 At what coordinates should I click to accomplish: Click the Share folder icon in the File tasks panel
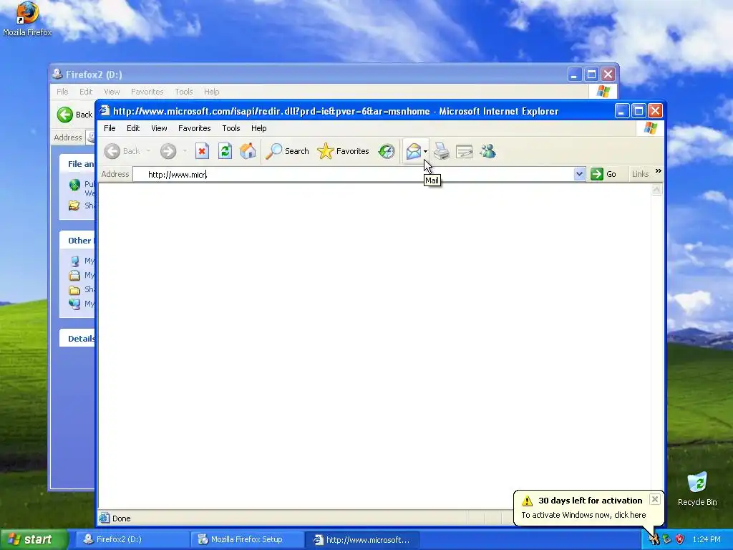pyautogui.click(x=74, y=206)
